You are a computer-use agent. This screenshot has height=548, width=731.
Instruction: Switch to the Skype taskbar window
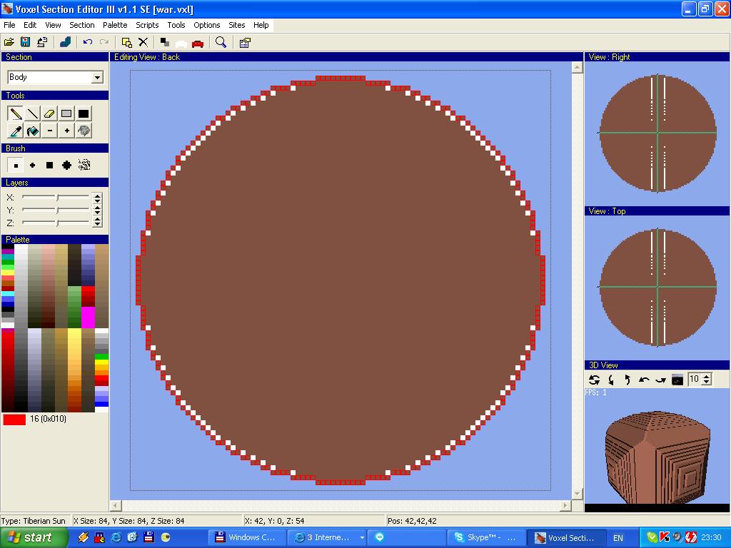485,538
